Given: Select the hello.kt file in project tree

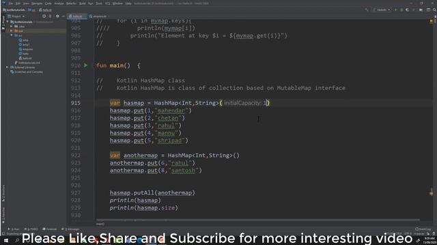Looking at the screenshot, I should [x=25, y=59].
